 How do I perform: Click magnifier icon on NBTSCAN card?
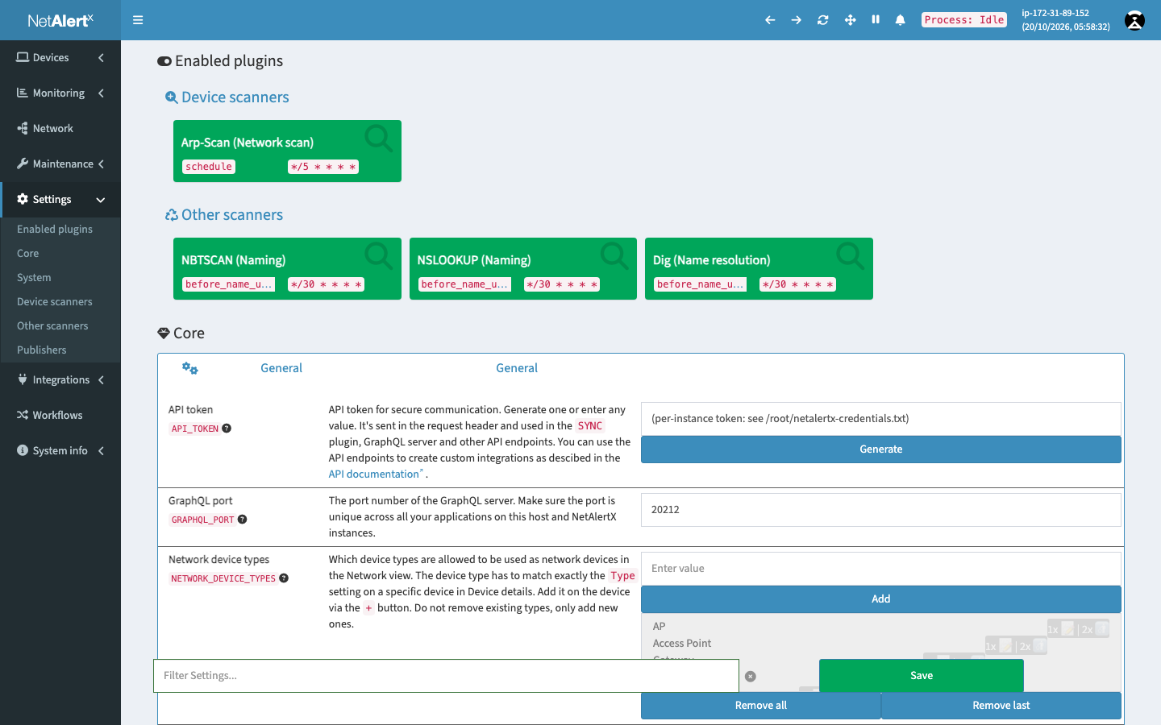[378, 255]
